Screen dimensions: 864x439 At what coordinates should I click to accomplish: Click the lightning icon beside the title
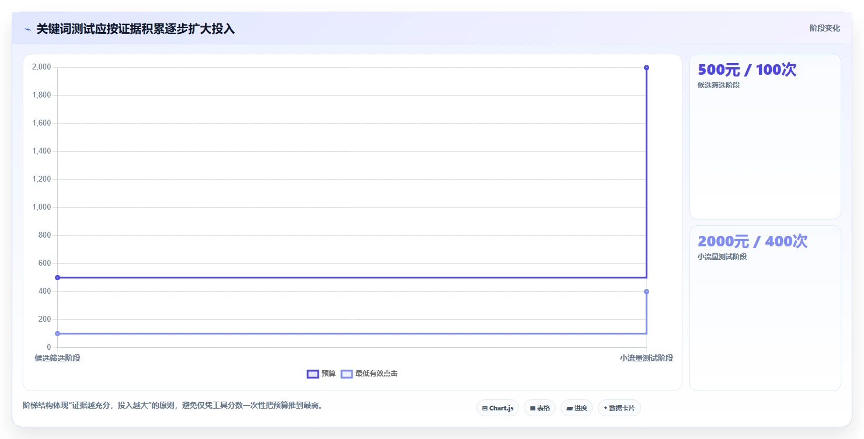coord(27,29)
